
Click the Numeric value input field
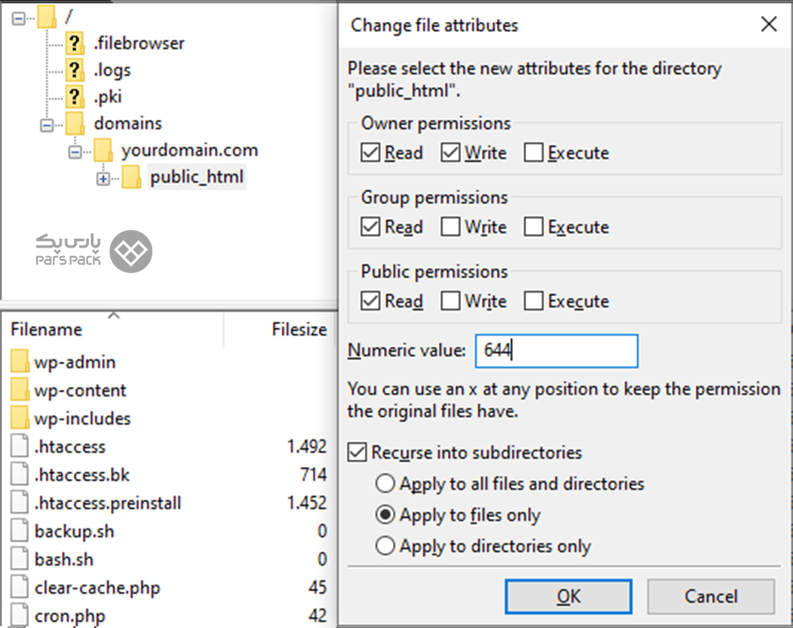pos(555,351)
